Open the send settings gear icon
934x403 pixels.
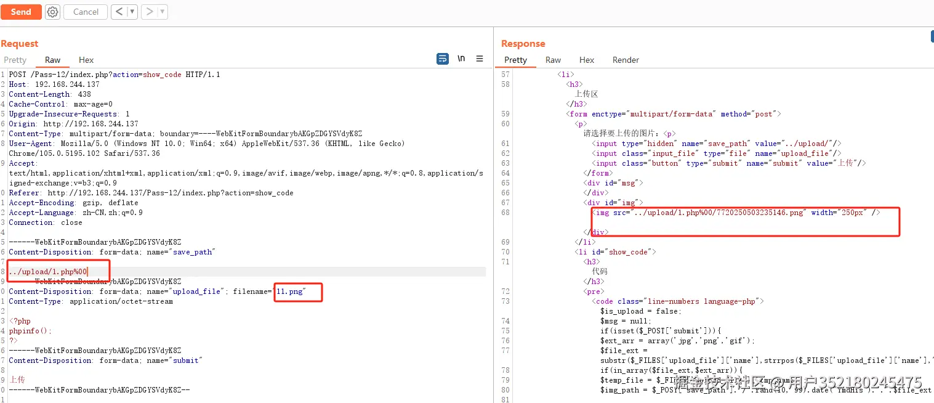53,12
